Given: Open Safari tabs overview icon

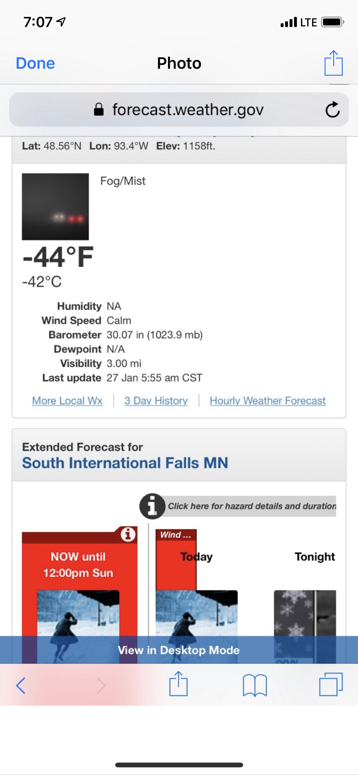Looking at the screenshot, I should (x=331, y=684).
